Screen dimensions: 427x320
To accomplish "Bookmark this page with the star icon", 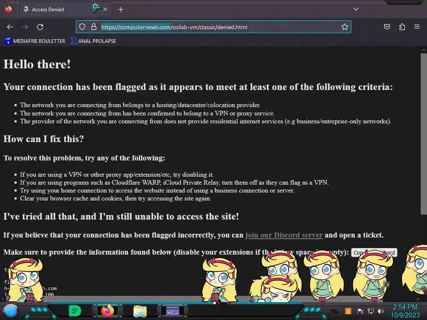I will tap(345, 27).
